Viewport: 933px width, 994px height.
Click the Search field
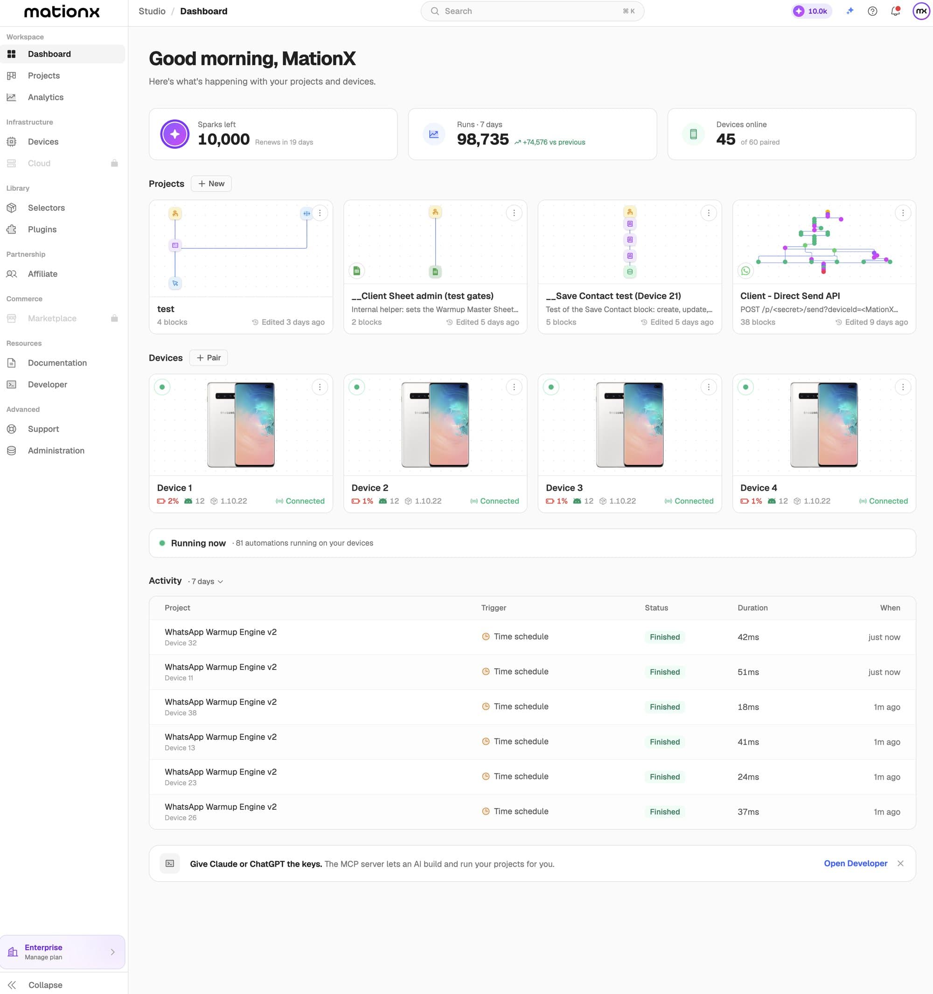pyautogui.click(x=532, y=11)
